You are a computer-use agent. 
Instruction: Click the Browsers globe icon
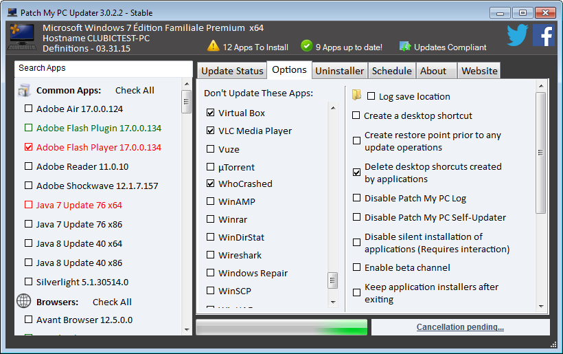click(x=24, y=301)
